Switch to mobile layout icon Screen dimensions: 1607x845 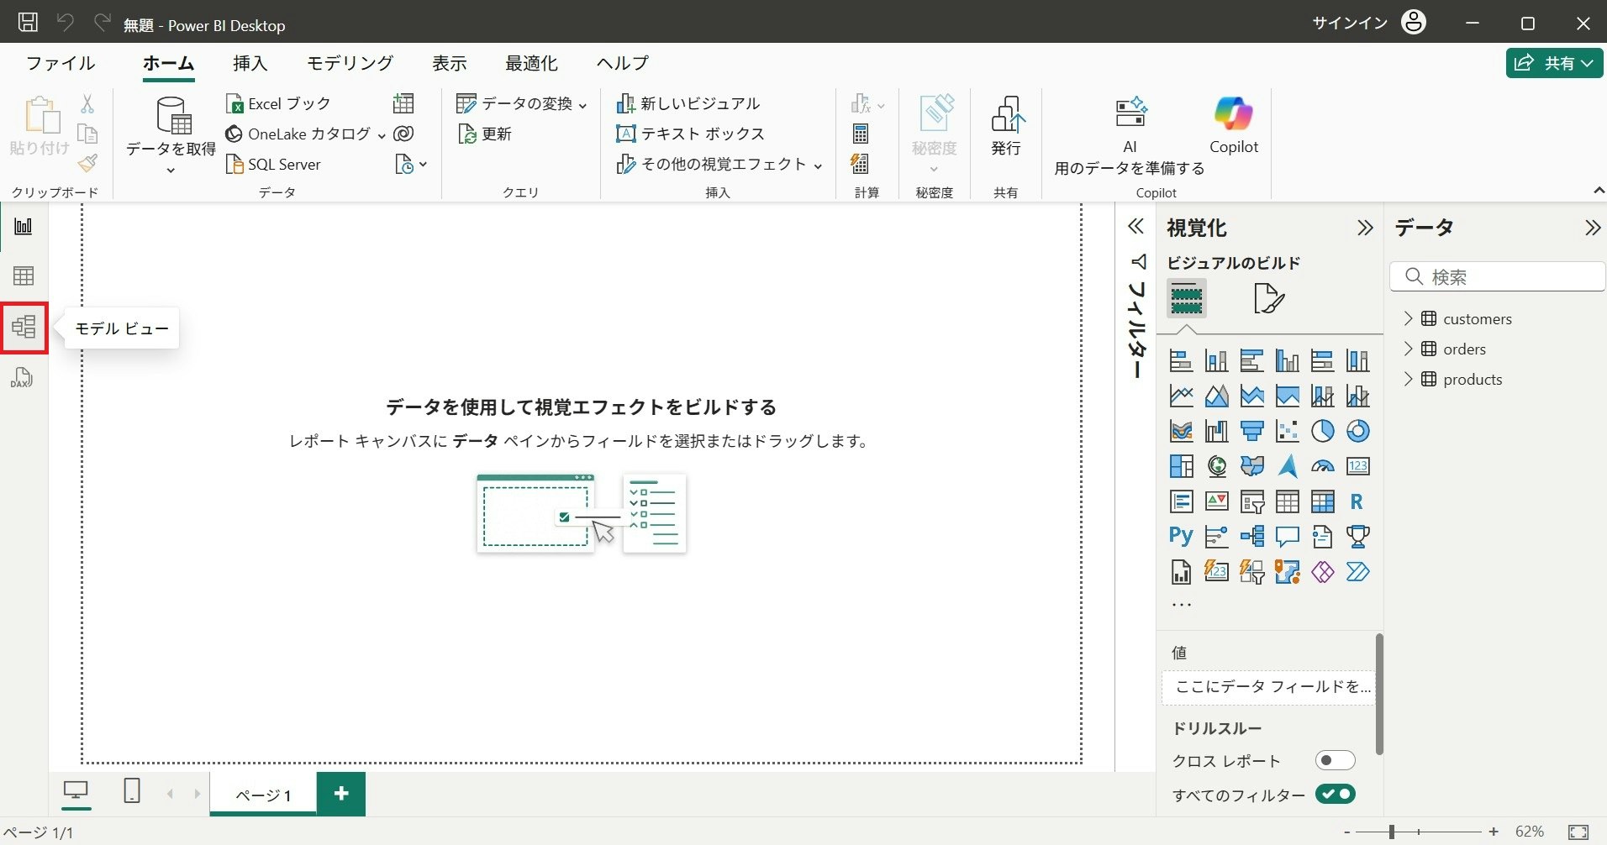(132, 791)
